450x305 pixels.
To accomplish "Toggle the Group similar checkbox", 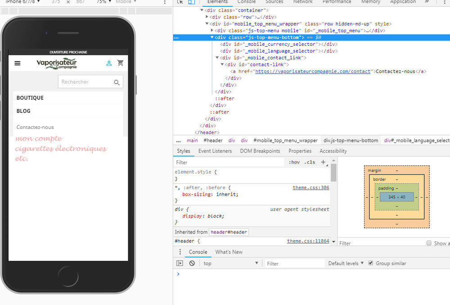I will coord(371,263).
